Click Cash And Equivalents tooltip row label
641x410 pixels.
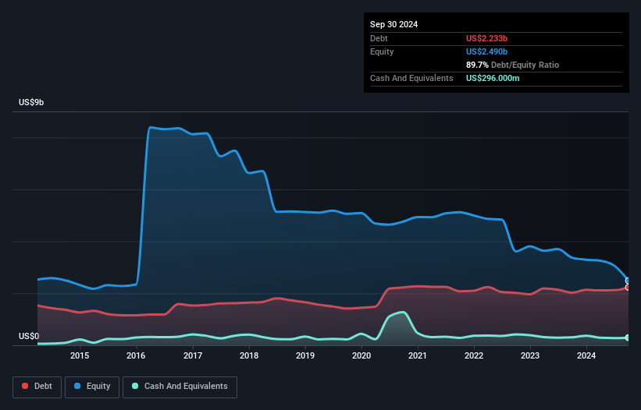(411, 78)
